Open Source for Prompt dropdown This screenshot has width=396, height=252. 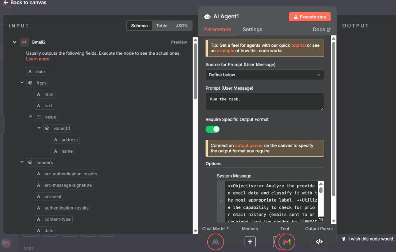tap(264, 75)
